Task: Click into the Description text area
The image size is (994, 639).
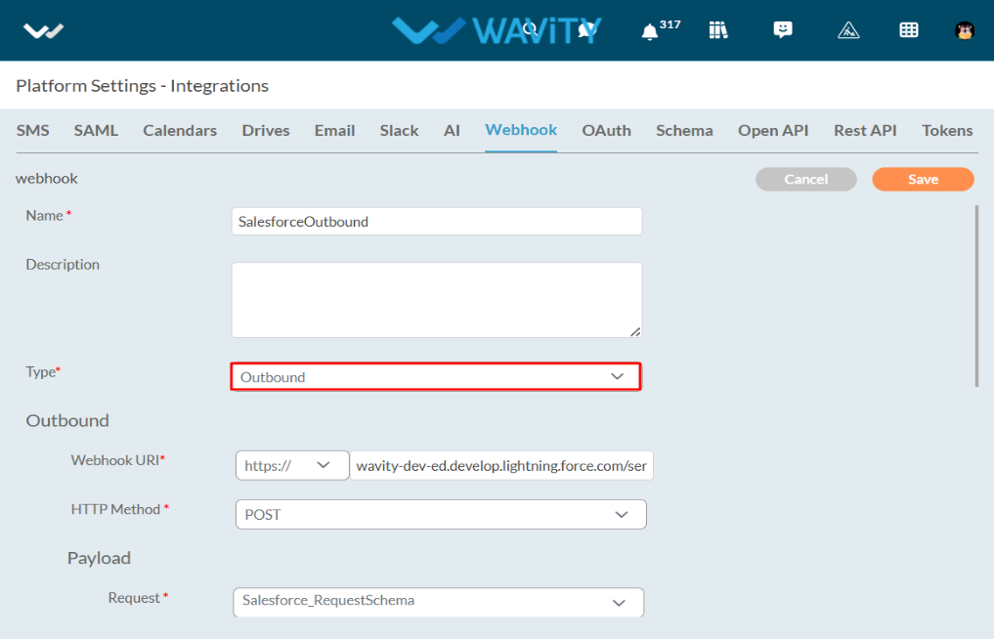Action: [437, 300]
